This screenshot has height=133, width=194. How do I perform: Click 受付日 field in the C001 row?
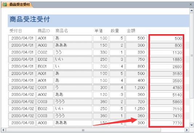point(22,88)
